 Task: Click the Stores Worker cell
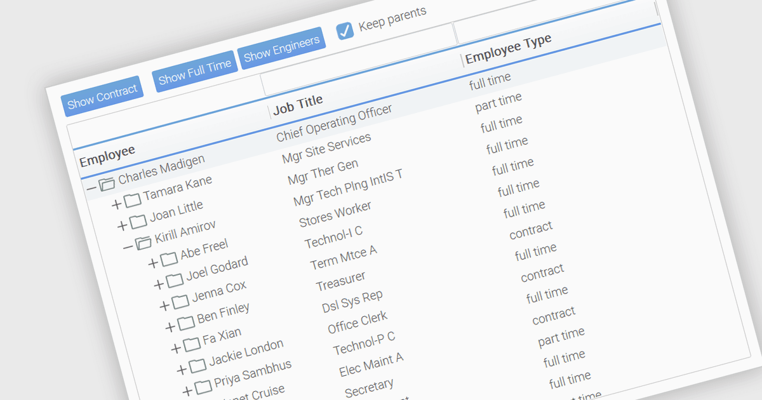tap(335, 214)
